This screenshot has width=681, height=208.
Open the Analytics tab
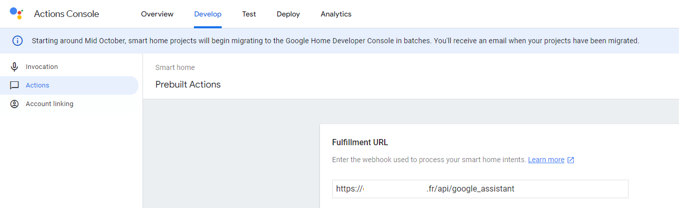pos(336,14)
